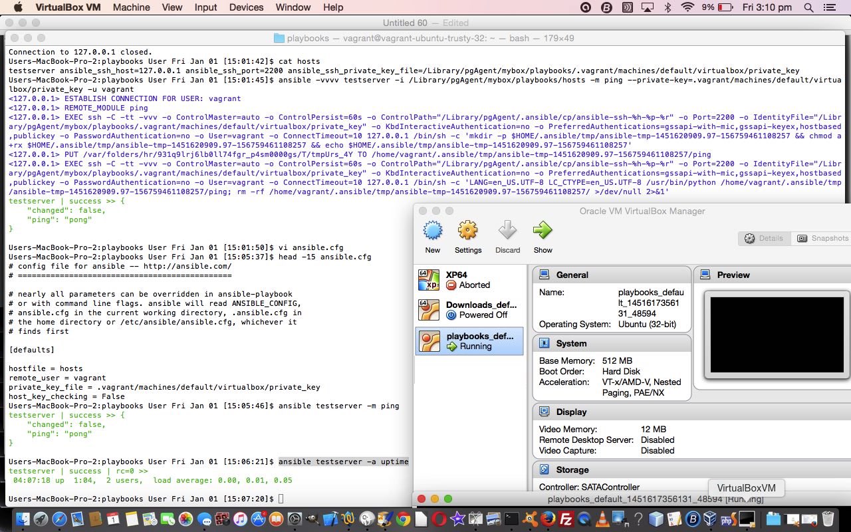Open the Help menu

[x=333, y=7]
